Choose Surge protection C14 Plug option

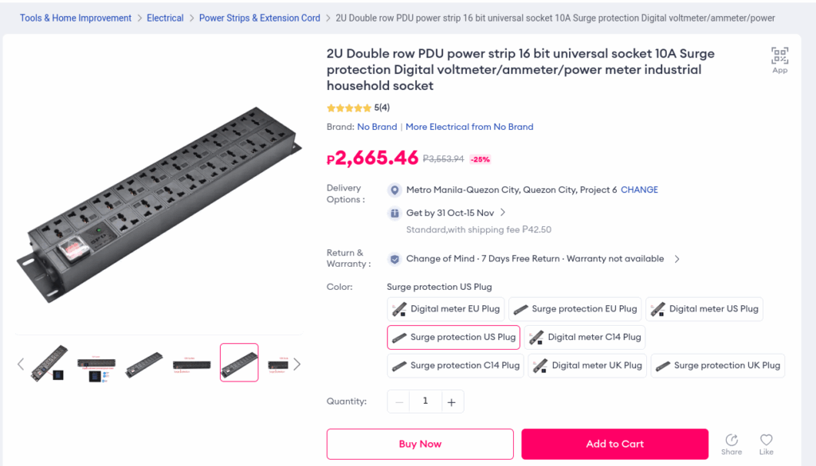[454, 366]
